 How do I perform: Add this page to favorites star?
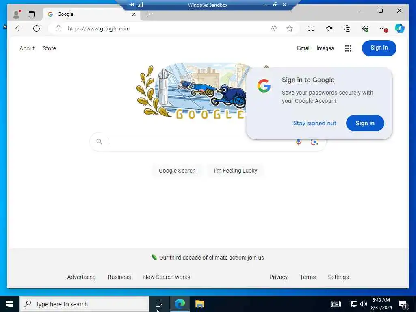(290, 28)
